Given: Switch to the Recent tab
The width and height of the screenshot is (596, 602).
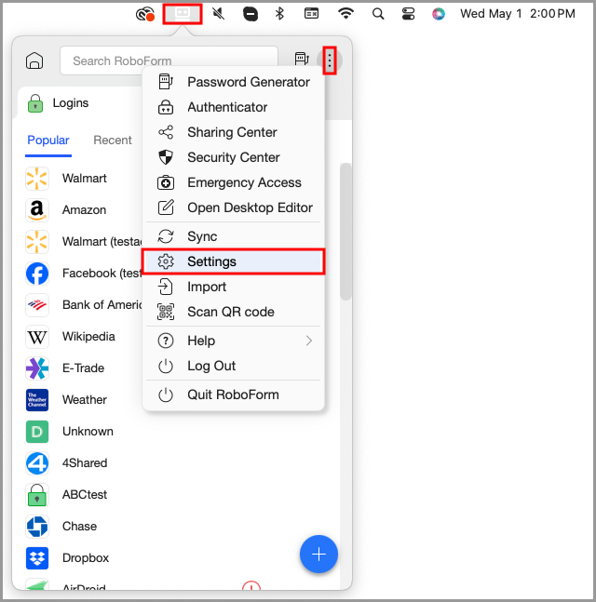Looking at the screenshot, I should pyautogui.click(x=113, y=140).
